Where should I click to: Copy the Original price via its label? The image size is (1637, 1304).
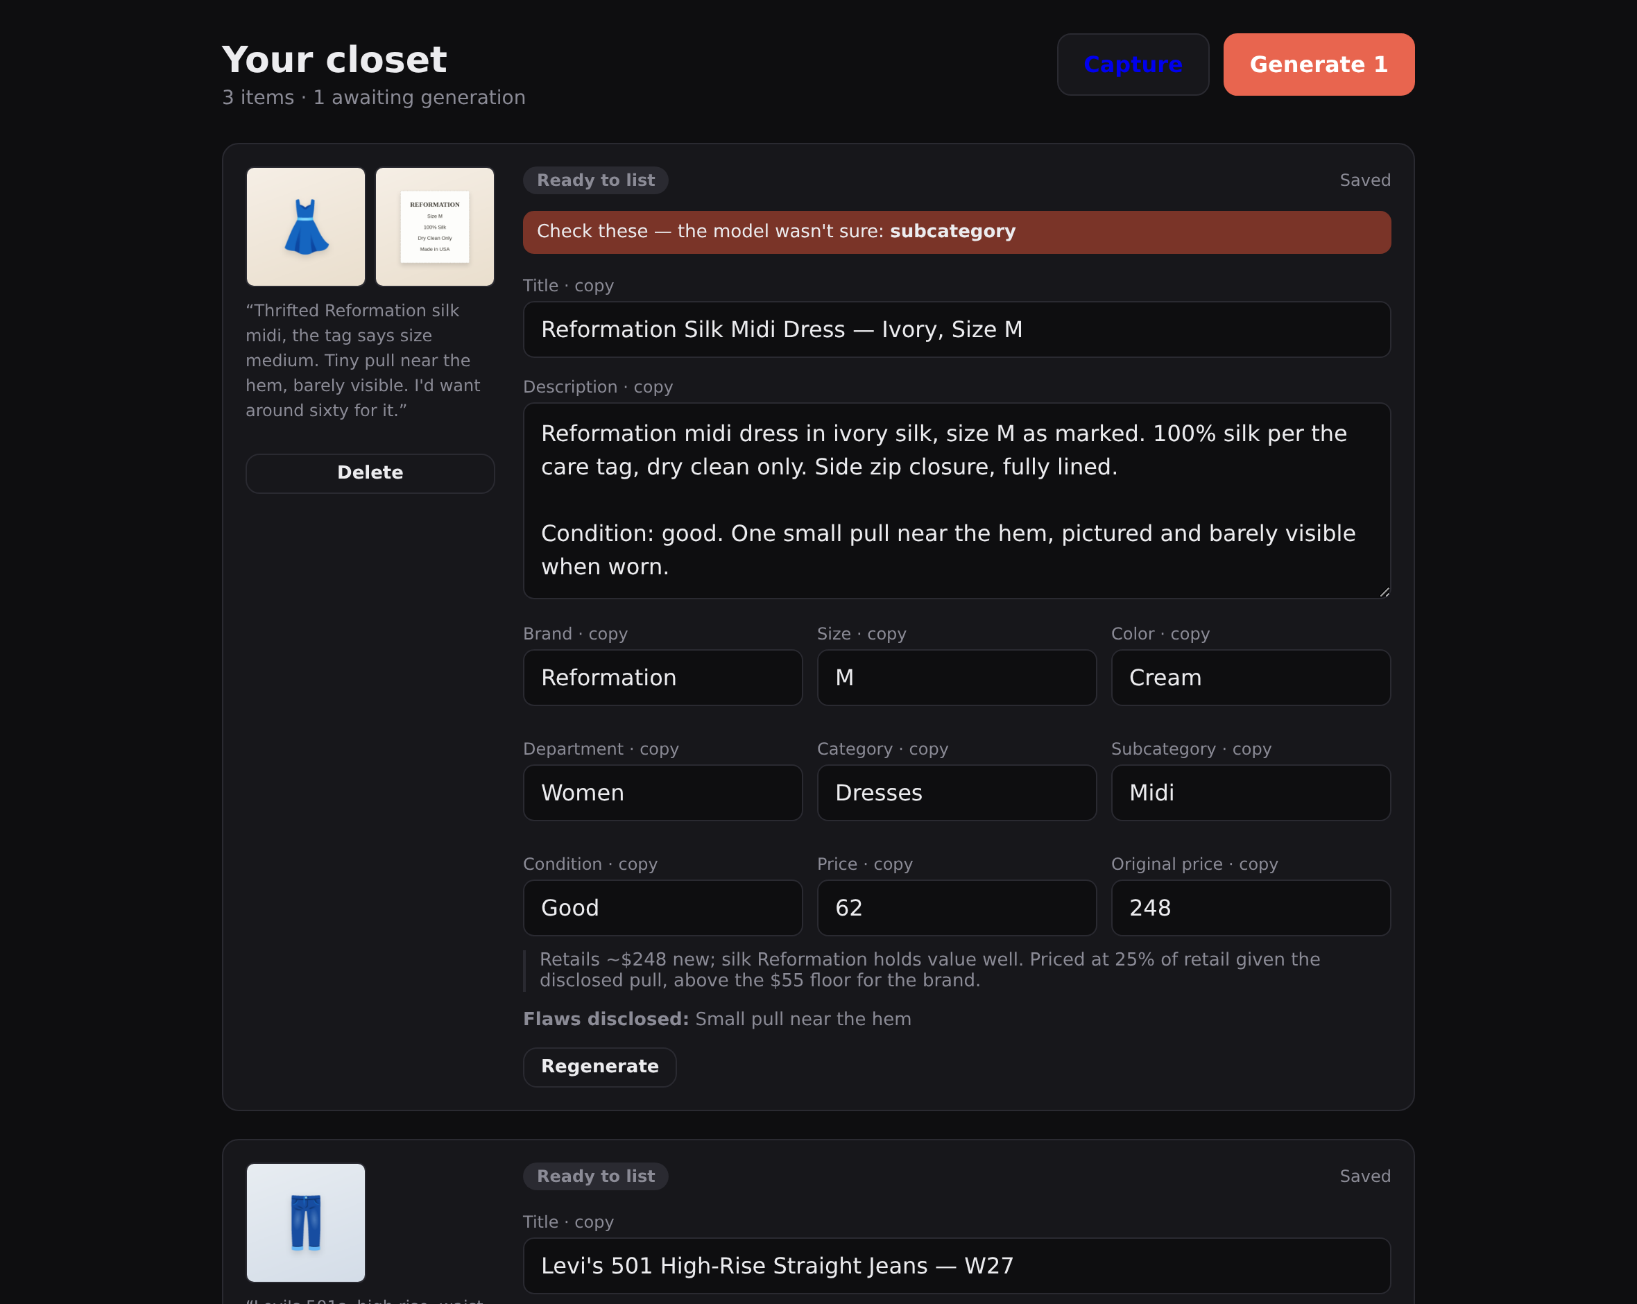tap(1195, 865)
